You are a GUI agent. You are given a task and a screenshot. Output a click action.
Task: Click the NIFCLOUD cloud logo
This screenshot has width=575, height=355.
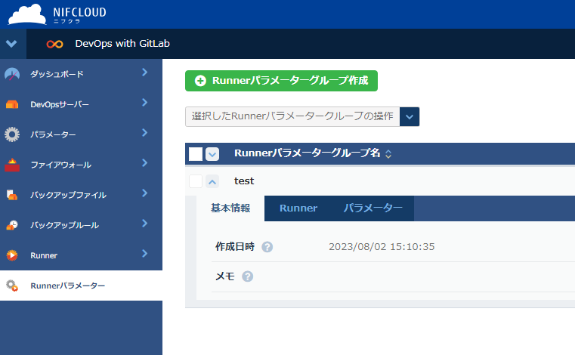27,14
